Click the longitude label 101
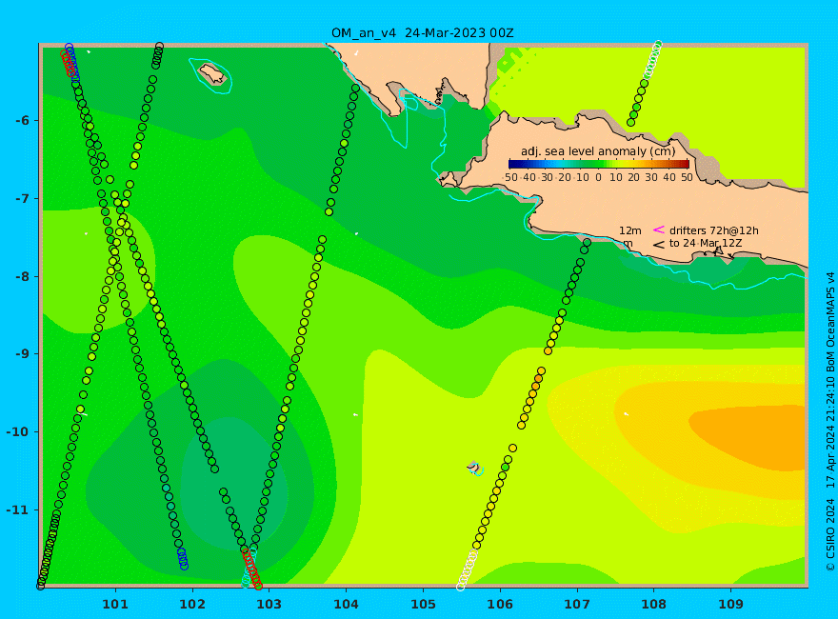The image size is (838, 619). pyautogui.click(x=115, y=604)
